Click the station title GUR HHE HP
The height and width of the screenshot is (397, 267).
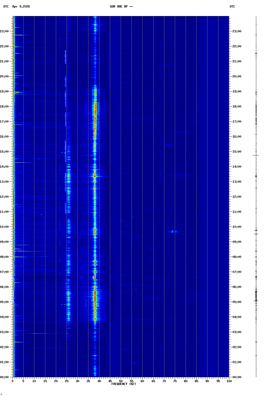[121, 7]
